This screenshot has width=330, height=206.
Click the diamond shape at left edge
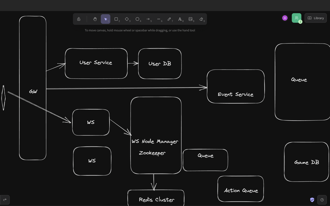(3, 98)
